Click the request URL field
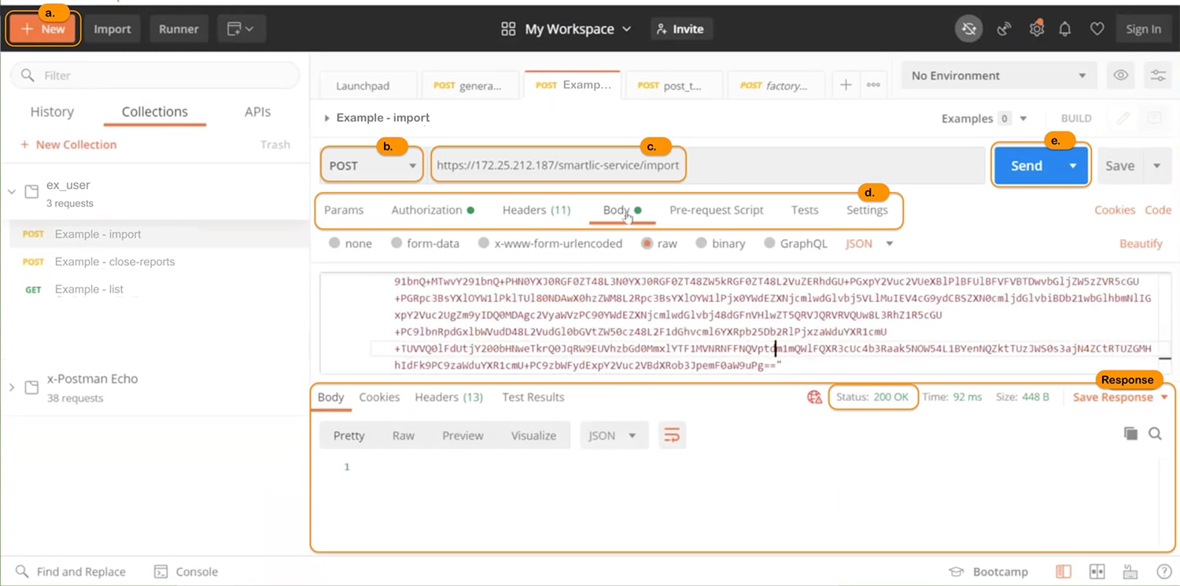 click(706, 166)
